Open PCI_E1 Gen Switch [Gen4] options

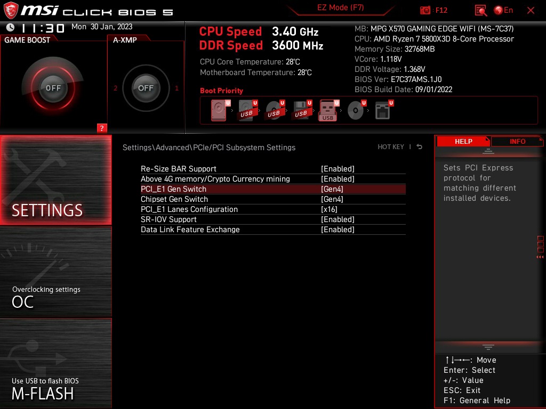332,189
